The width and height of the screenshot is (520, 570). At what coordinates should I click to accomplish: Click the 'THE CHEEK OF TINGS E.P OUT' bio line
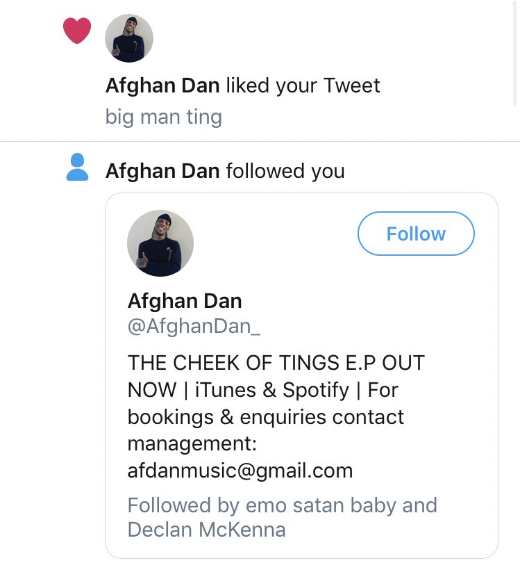click(276, 362)
